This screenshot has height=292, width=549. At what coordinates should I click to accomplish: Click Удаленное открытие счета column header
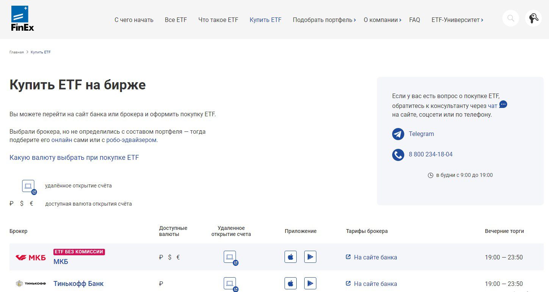click(231, 231)
